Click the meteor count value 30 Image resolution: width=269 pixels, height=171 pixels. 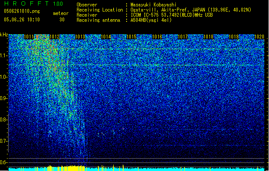coord(62,20)
